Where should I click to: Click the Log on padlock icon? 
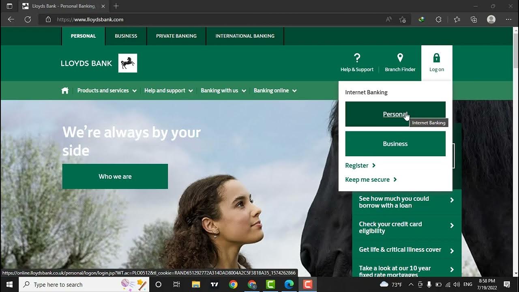[x=437, y=58]
